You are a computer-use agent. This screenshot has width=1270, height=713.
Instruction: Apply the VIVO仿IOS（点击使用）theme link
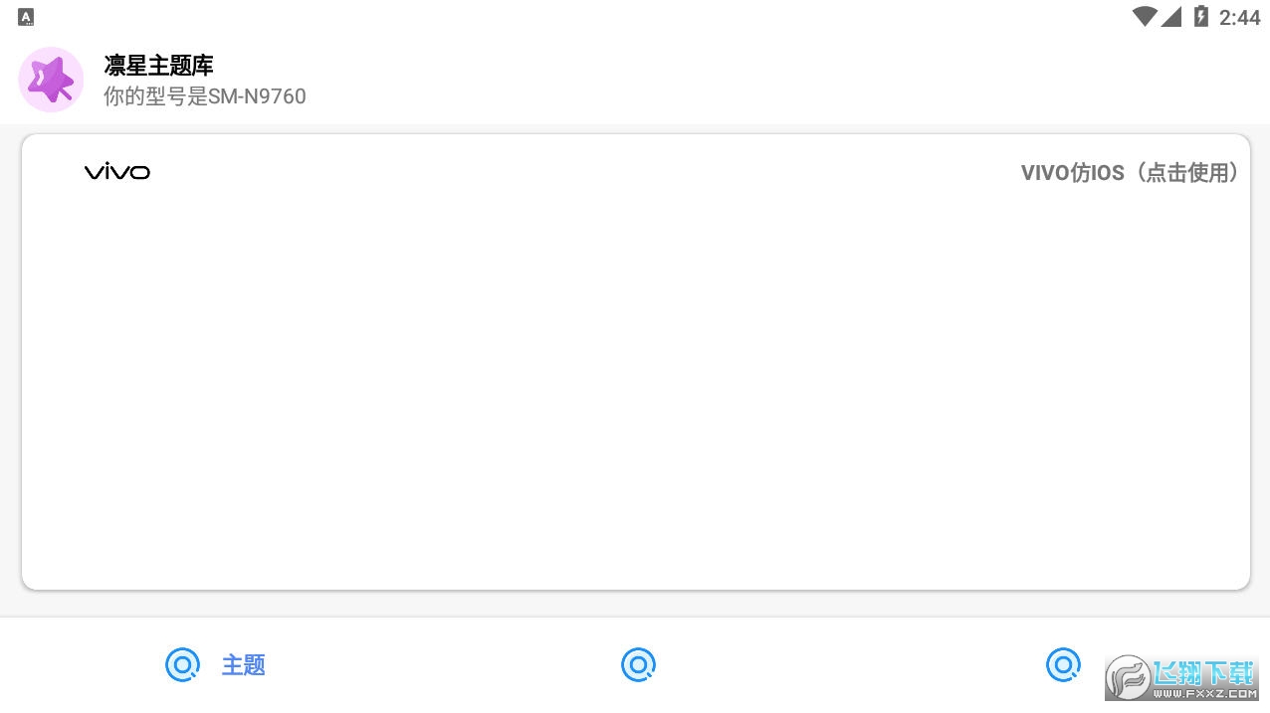[x=1133, y=173]
